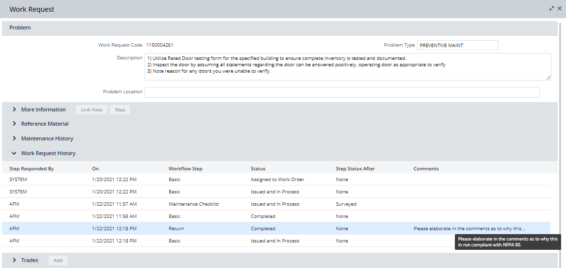Click the Basic step in the last row
This screenshot has height=268, width=566.
[175, 241]
